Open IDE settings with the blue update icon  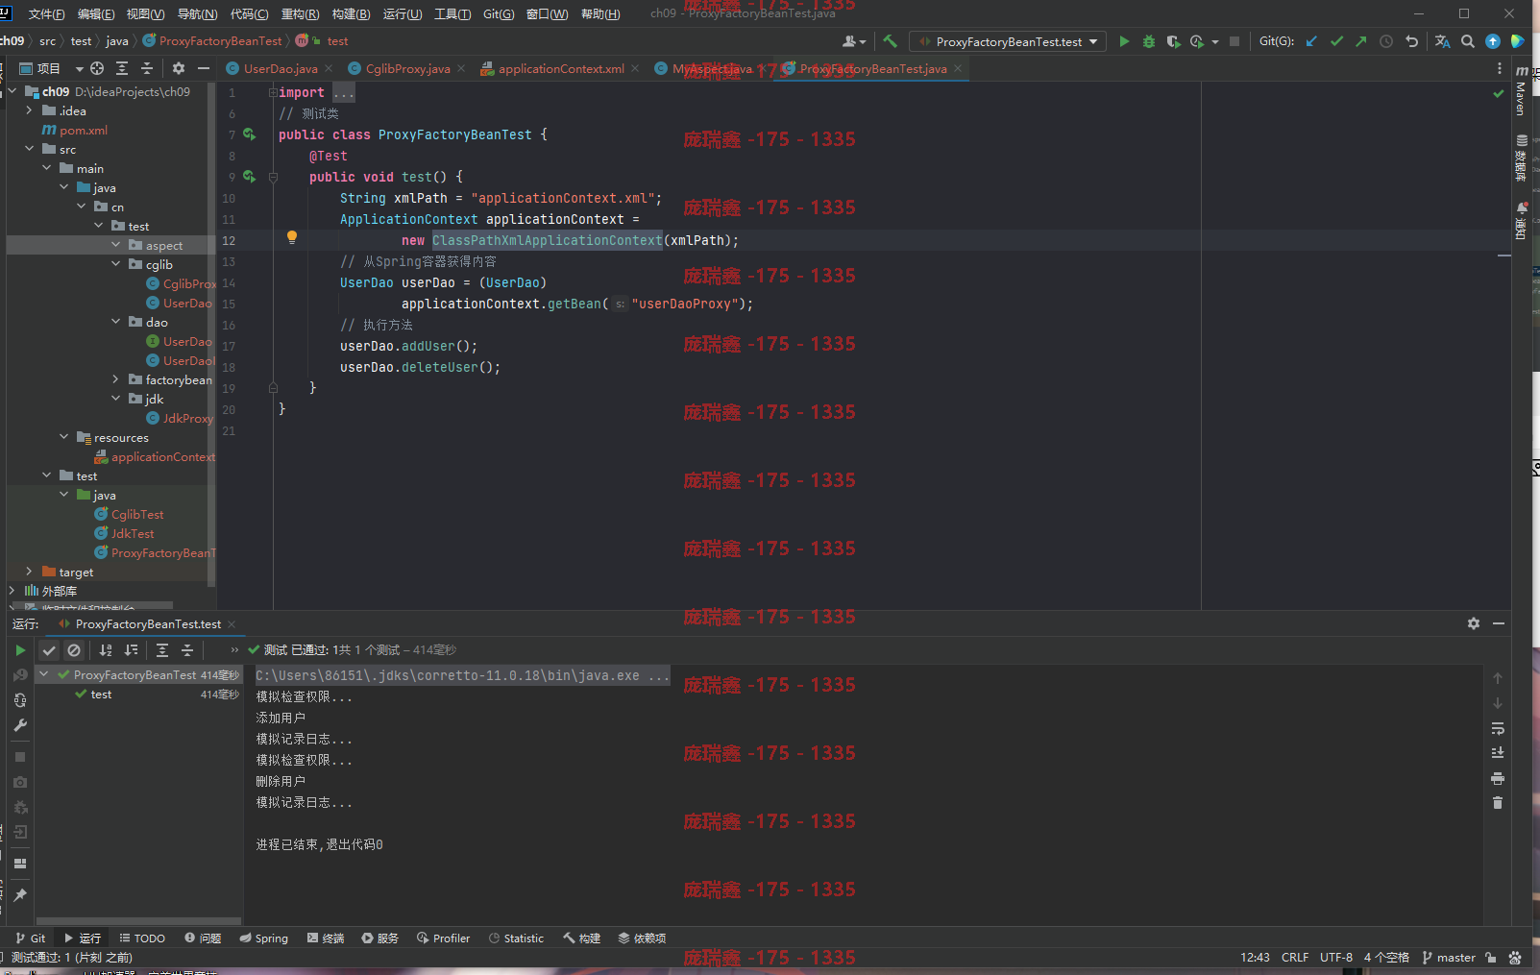1492,41
